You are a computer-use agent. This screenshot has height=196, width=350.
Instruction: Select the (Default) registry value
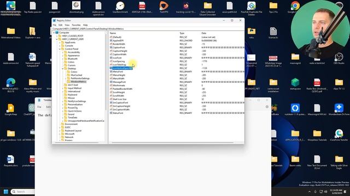click(x=116, y=37)
